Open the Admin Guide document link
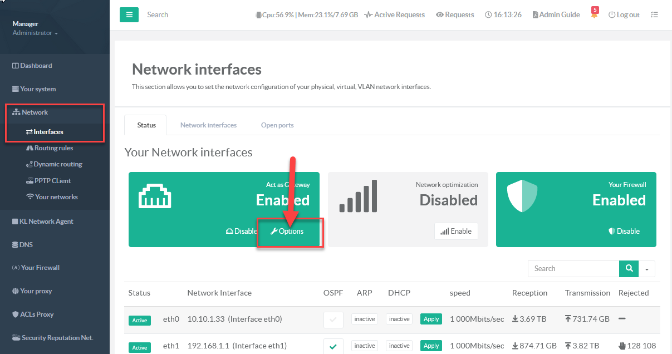 click(556, 15)
